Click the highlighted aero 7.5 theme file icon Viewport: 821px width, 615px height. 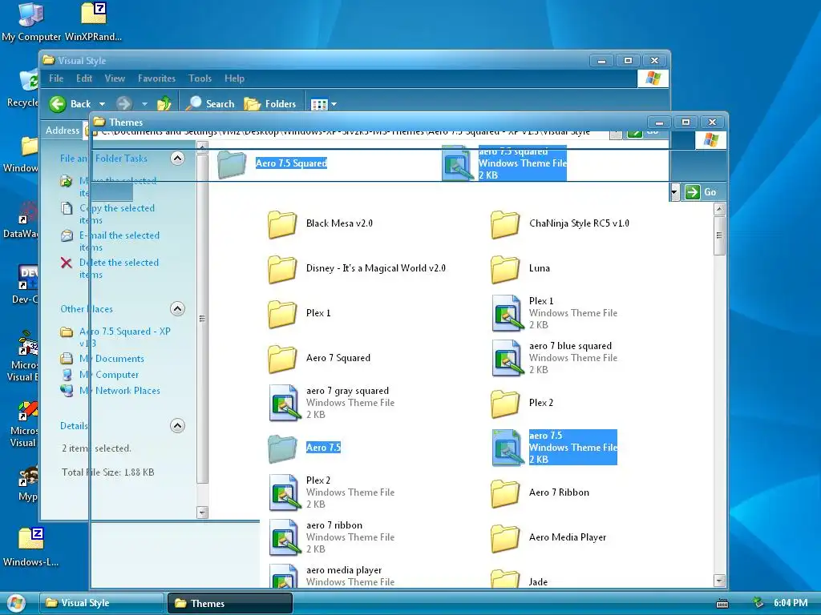point(508,448)
